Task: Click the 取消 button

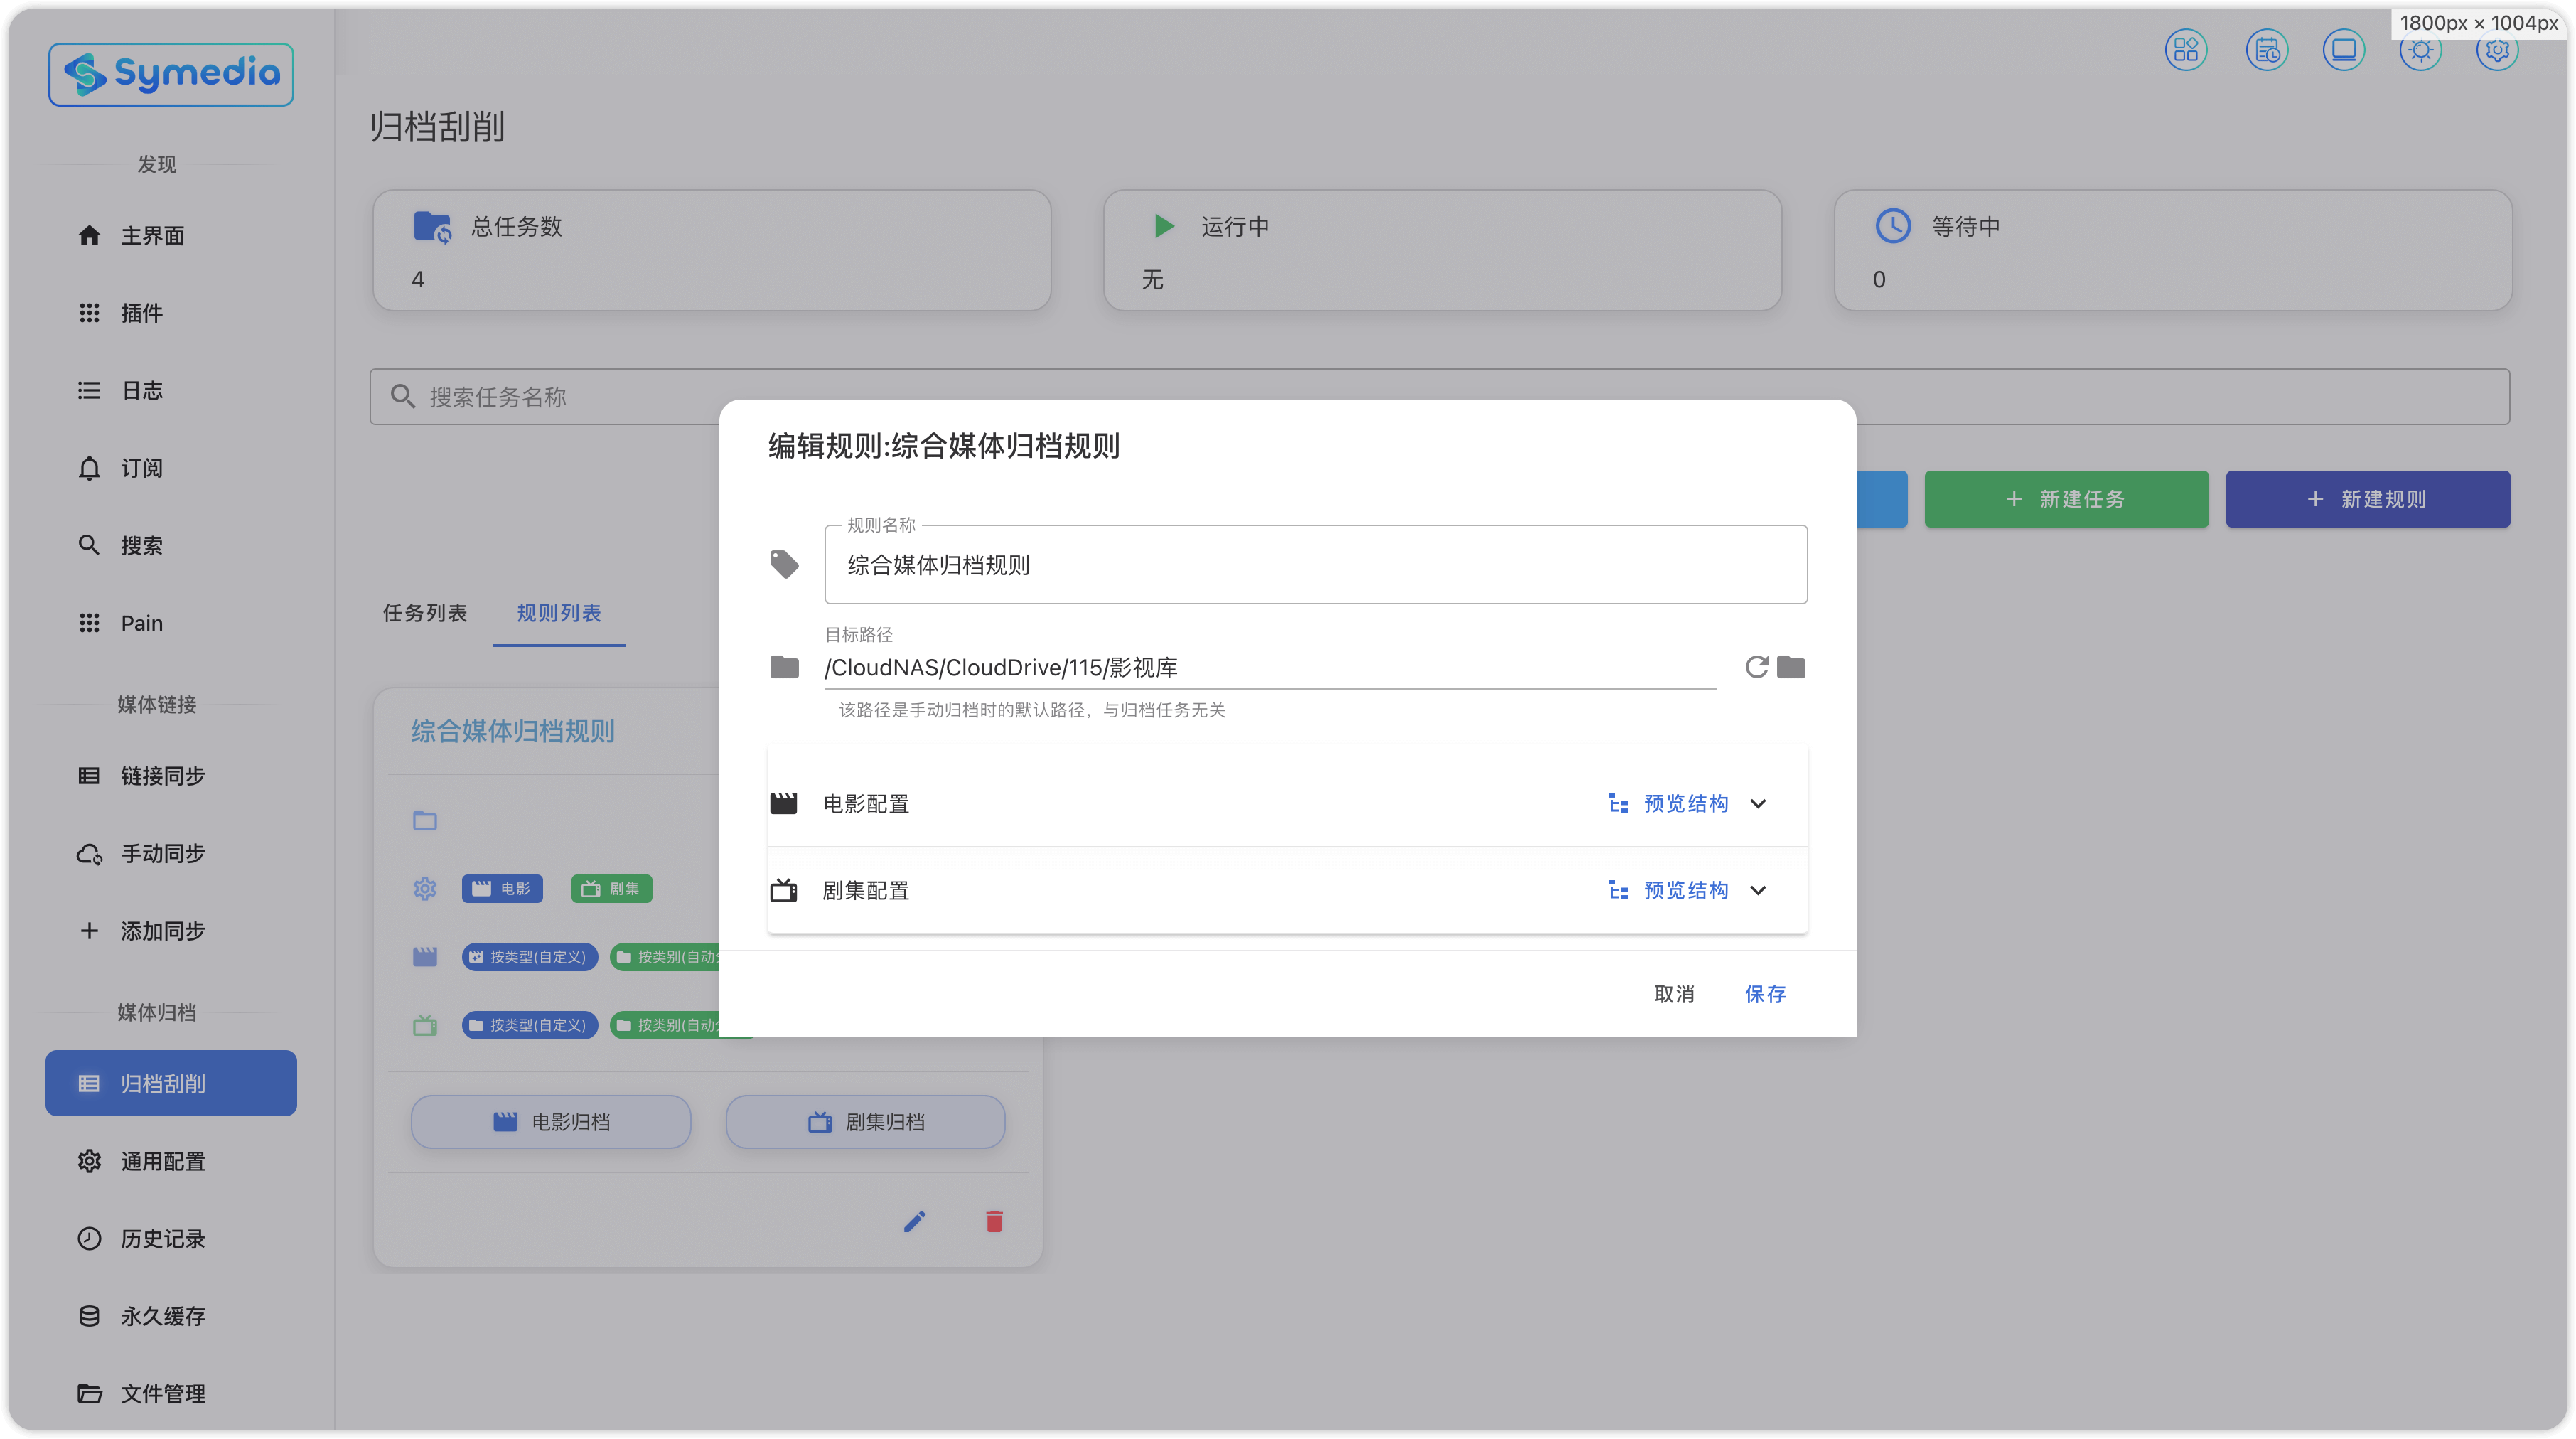Action: tap(1674, 994)
